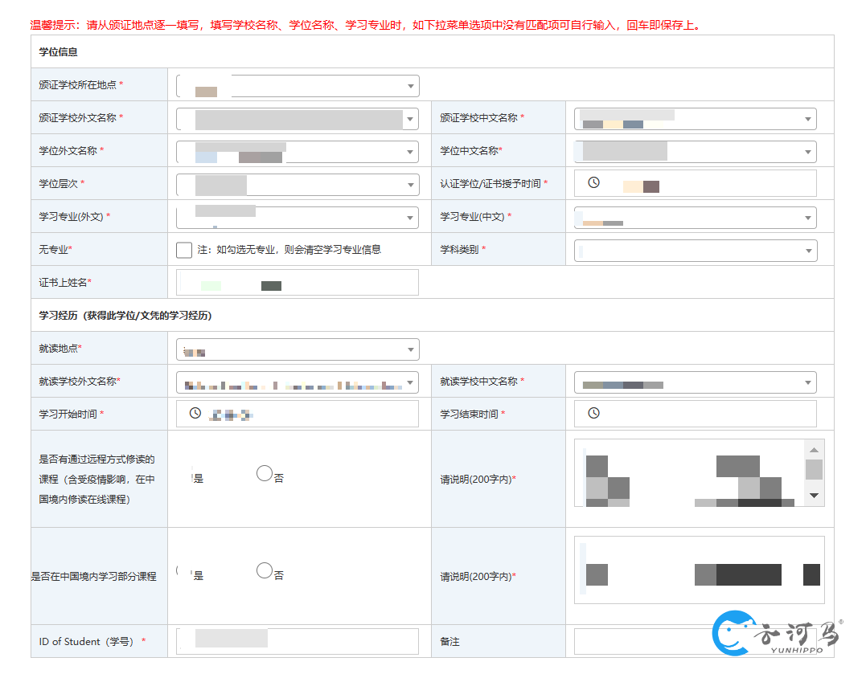Click the 学习结束时间 date field
Image resolution: width=866 pixels, height=674 pixels.
click(x=696, y=414)
